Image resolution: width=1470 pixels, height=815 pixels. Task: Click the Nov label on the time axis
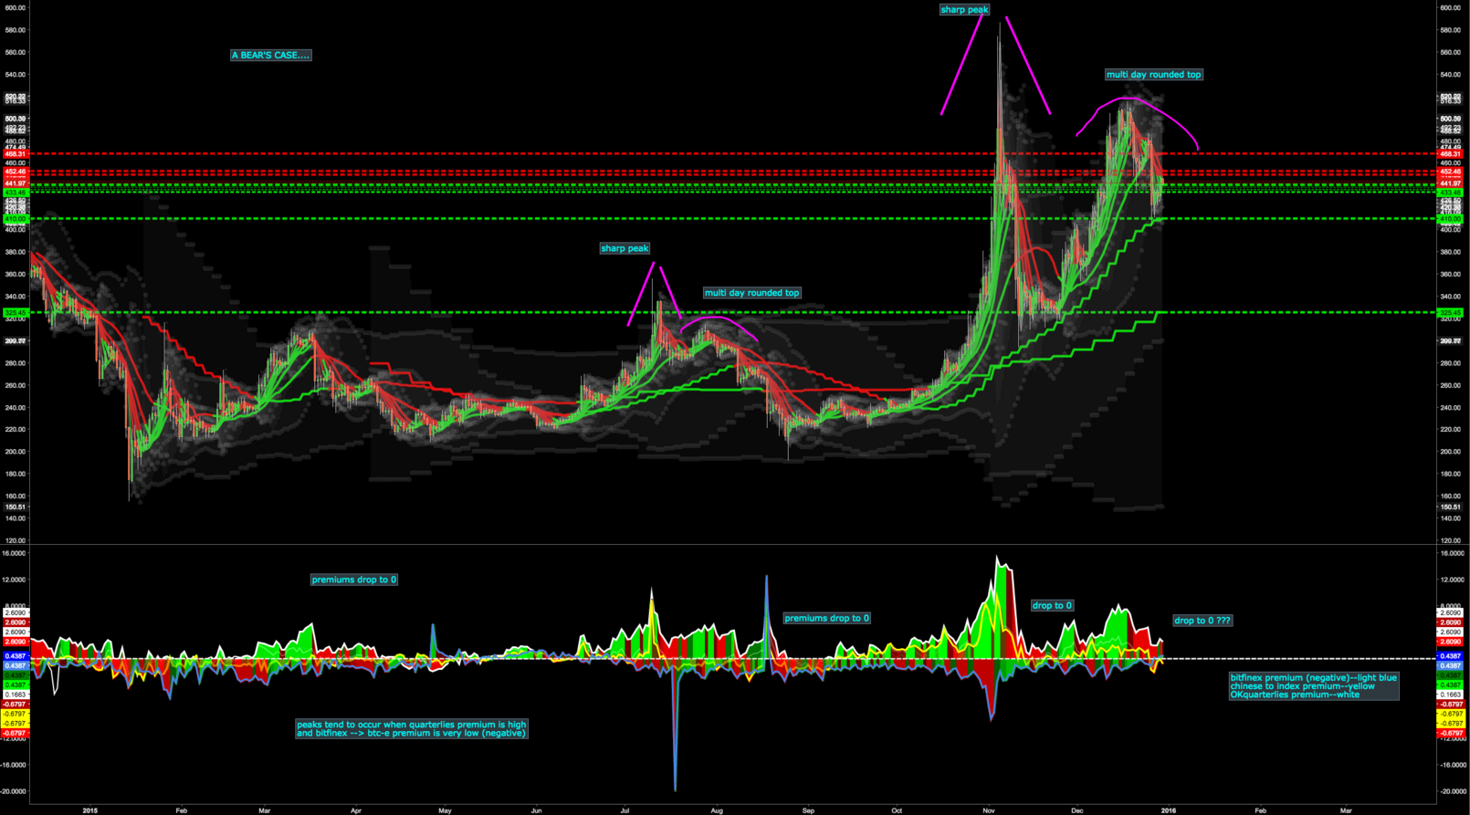(x=989, y=810)
